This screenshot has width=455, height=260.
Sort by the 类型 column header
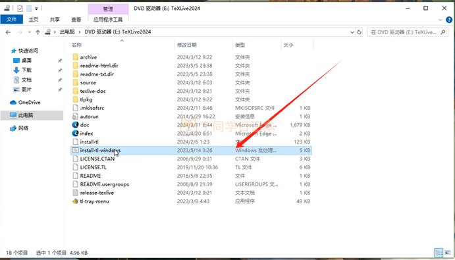click(240, 45)
